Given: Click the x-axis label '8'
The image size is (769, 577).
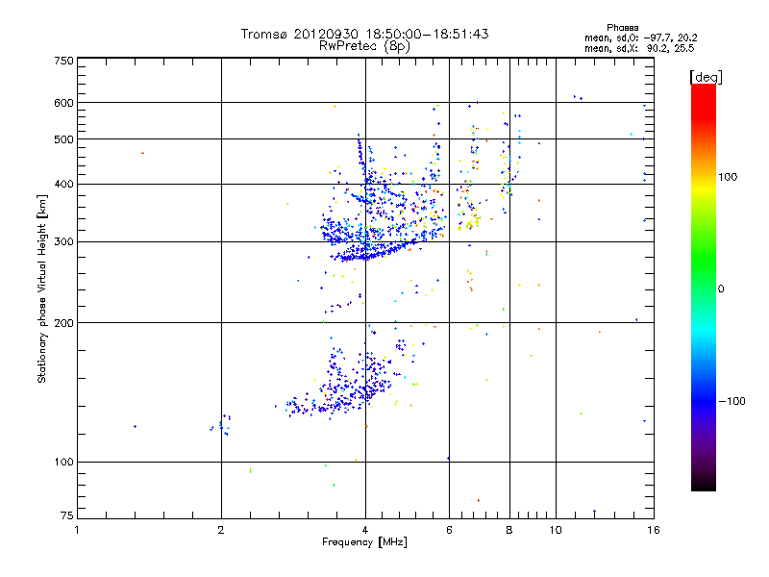Looking at the screenshot, I should (509, 530).
